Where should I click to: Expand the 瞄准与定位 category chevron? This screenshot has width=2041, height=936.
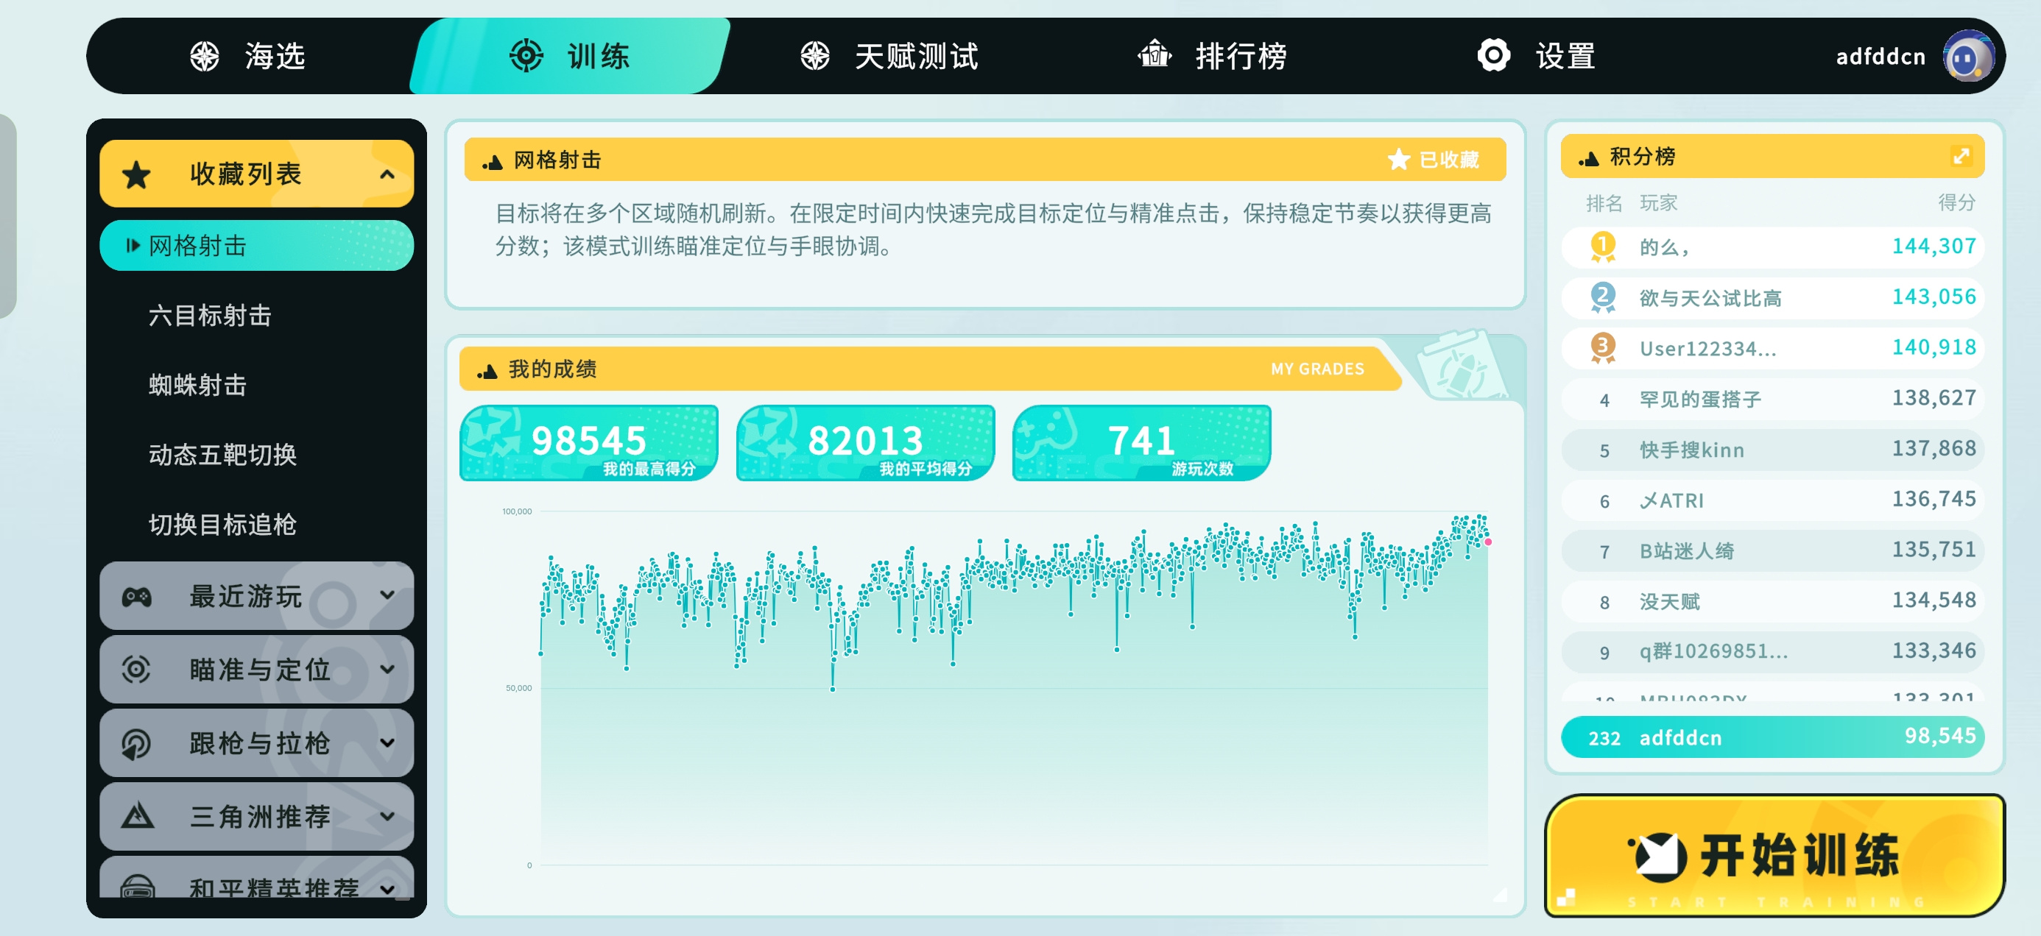pos(387,669)
